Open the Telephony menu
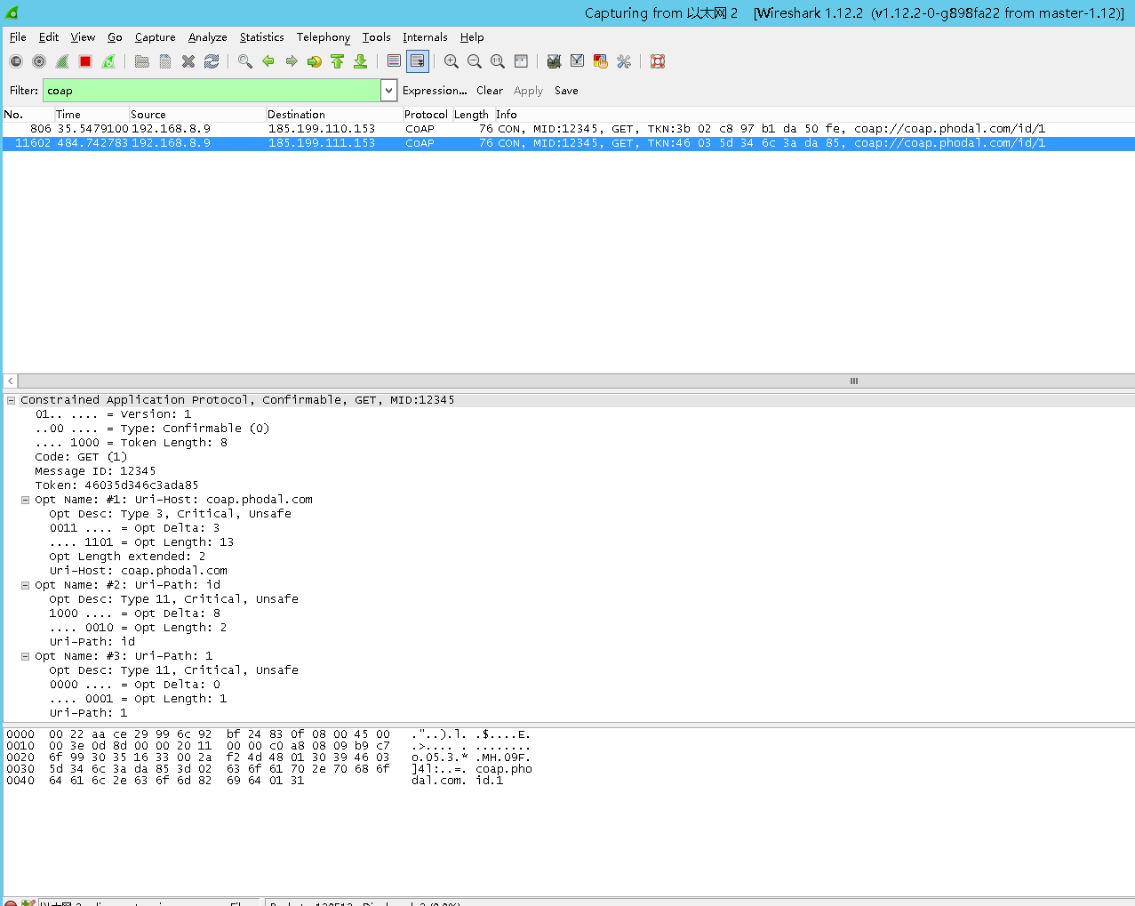 tap(324, 37)
